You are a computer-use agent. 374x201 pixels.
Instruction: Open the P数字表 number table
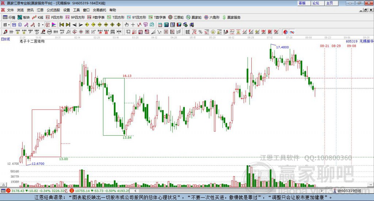point(96,18)
